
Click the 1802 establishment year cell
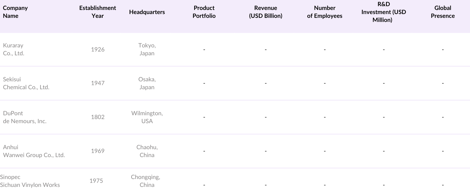[98, 117]
